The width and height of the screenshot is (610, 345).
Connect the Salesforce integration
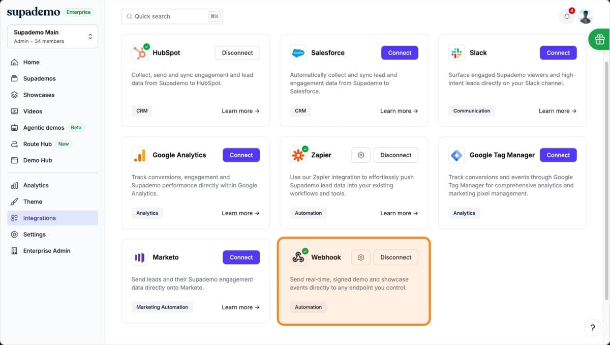coord(400,53)
